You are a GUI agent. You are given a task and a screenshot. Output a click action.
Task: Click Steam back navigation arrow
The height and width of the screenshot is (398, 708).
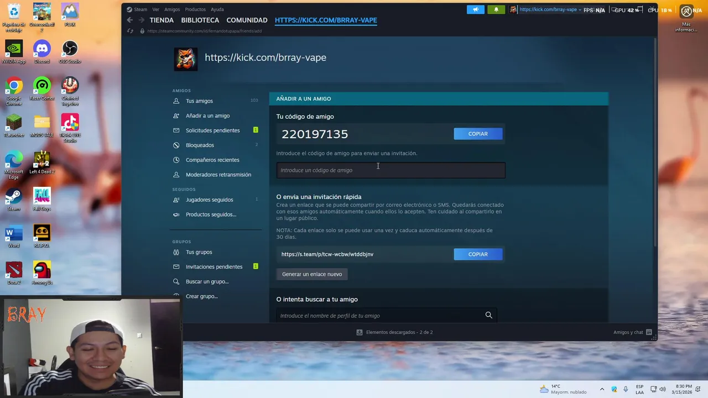[129, 20]
